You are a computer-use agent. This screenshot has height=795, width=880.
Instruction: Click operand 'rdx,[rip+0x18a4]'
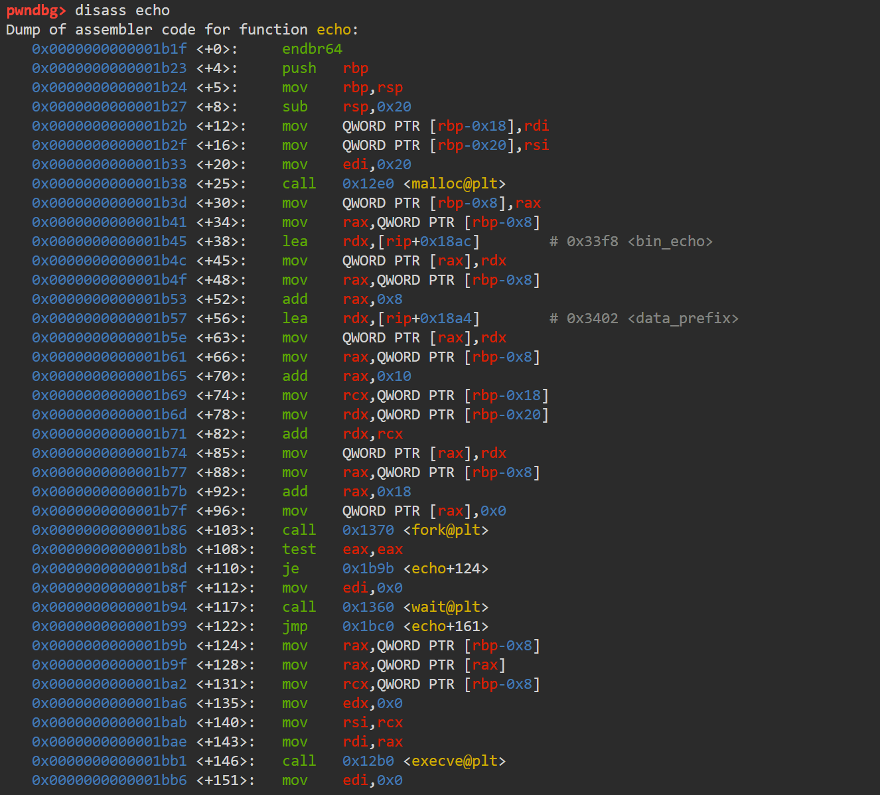click(411, 319)
